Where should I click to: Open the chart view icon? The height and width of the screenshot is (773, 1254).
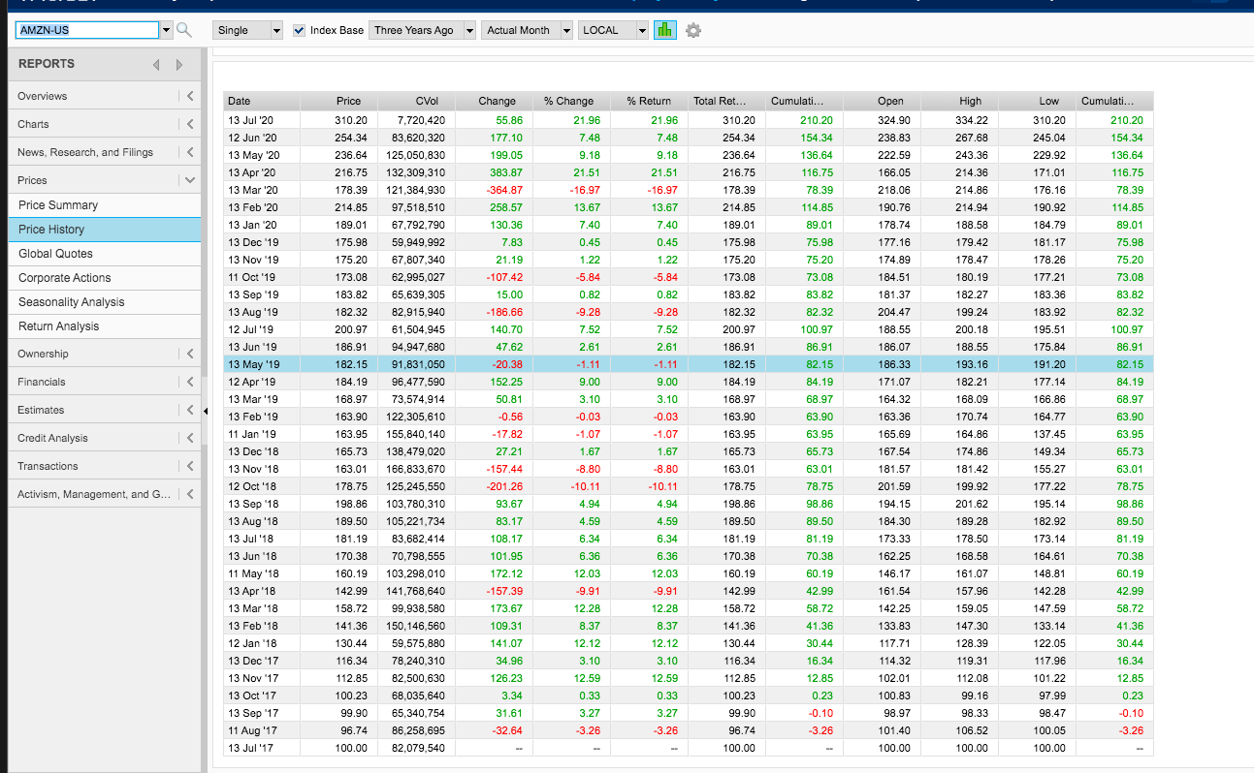(x=664, y=30)
